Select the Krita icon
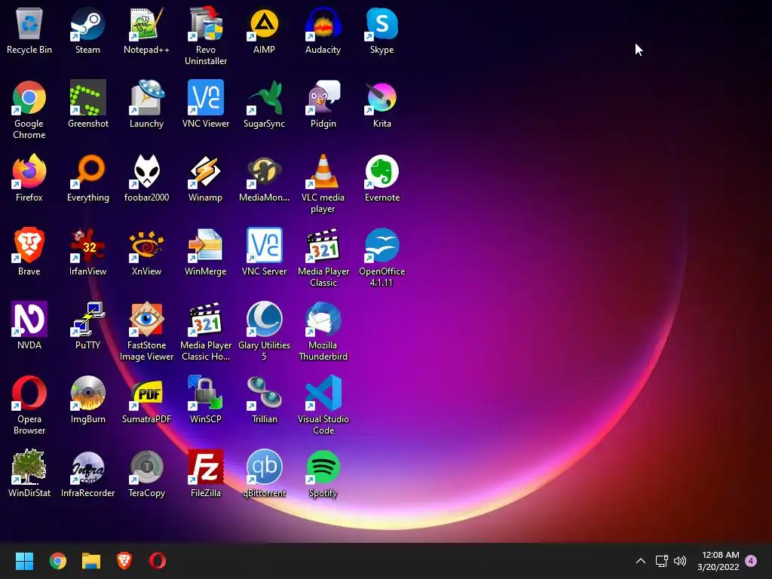The width and height of the screenshot is (772, 579). click(381, 98)
